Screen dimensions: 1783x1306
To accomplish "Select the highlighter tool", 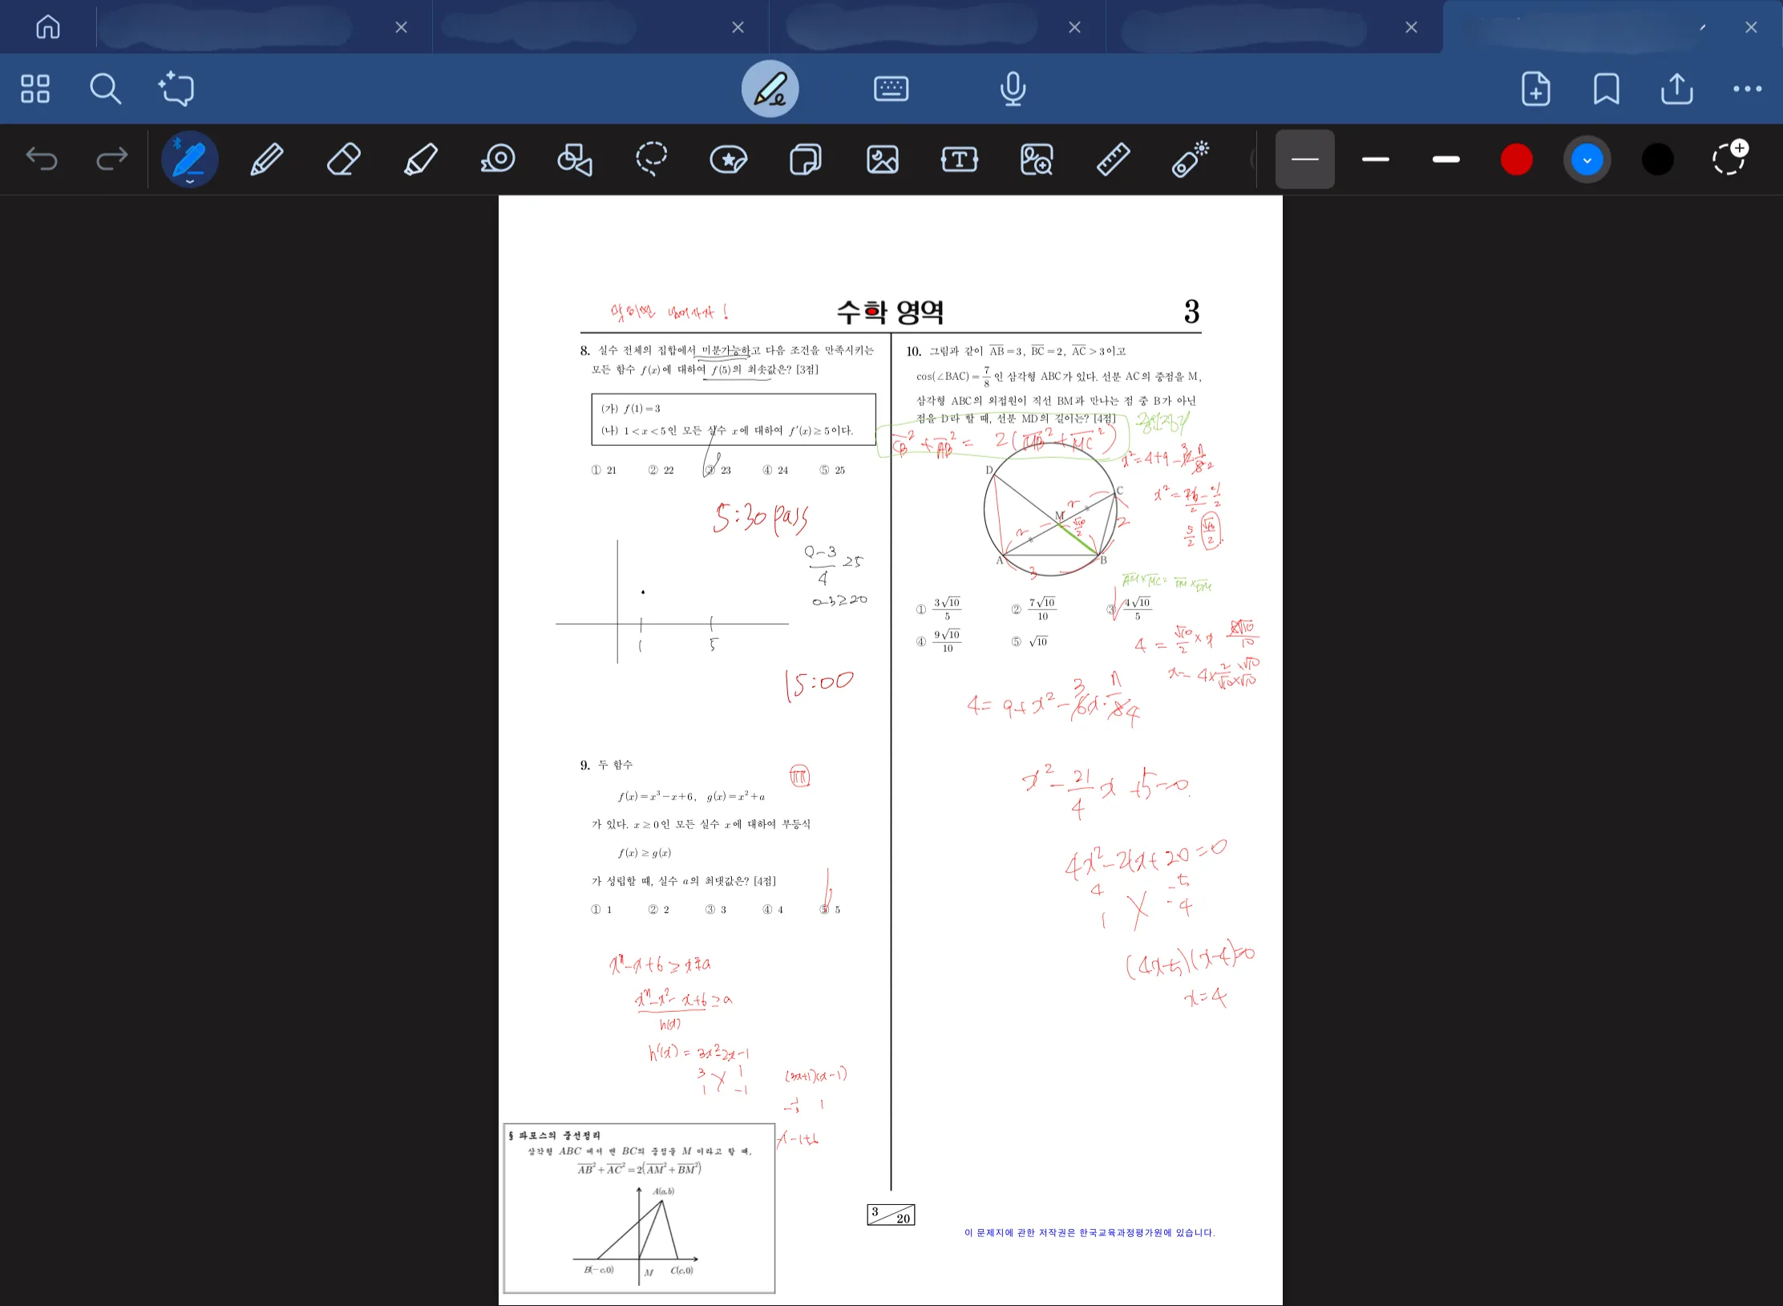I will (421, 160).
